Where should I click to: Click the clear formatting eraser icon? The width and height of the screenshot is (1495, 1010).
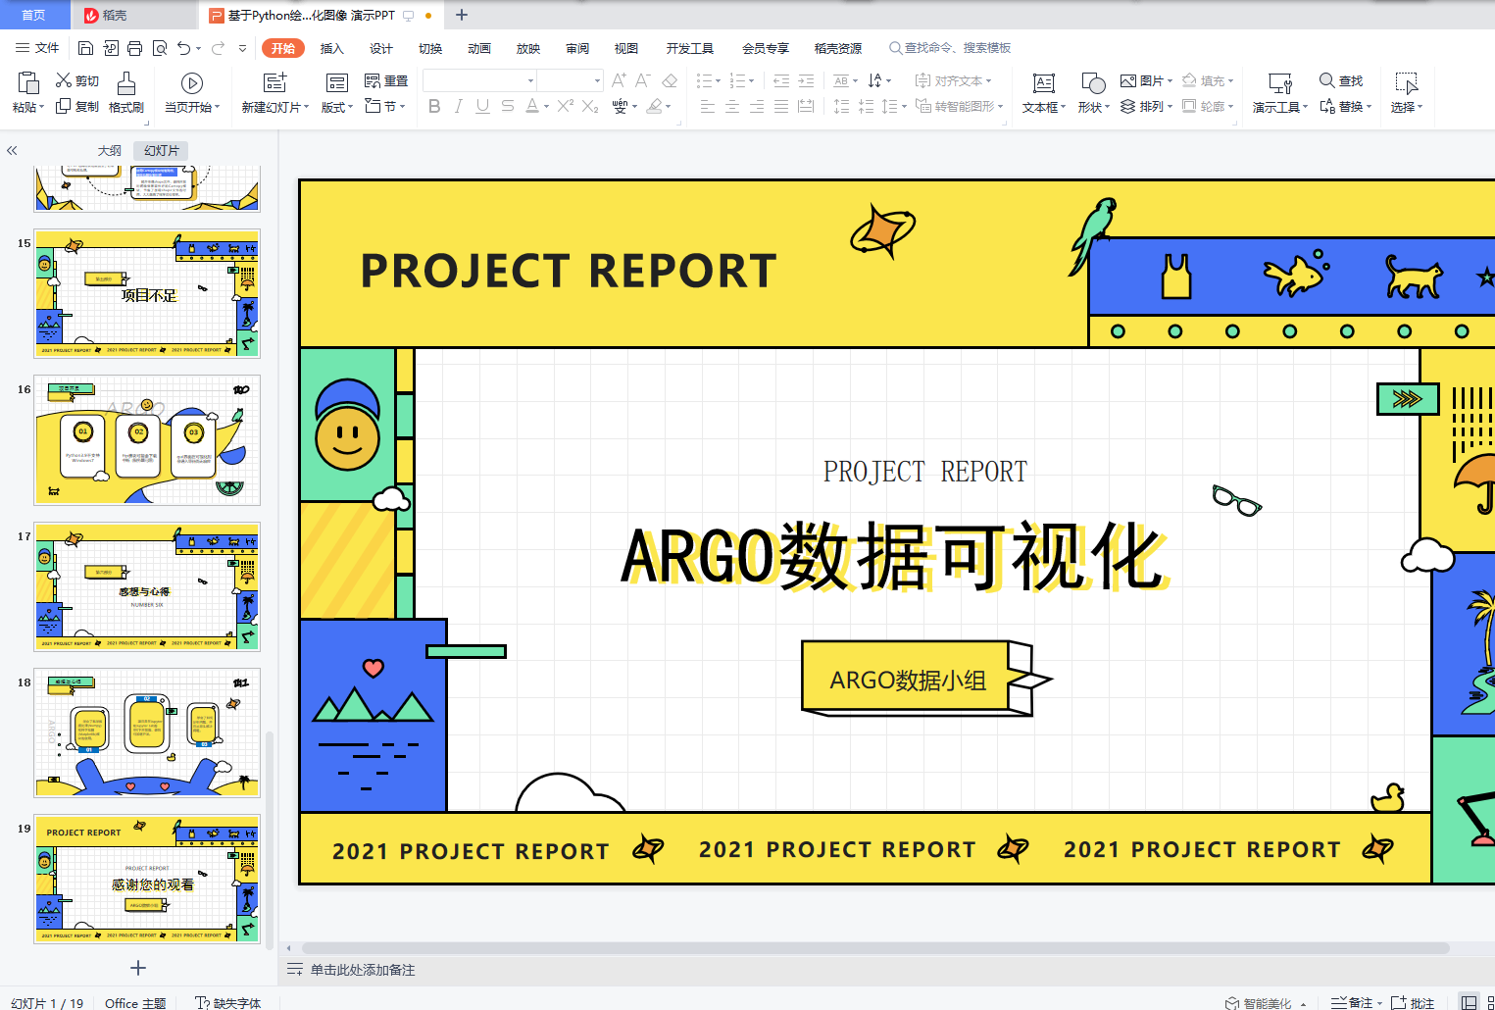click(x=670, y=80)
